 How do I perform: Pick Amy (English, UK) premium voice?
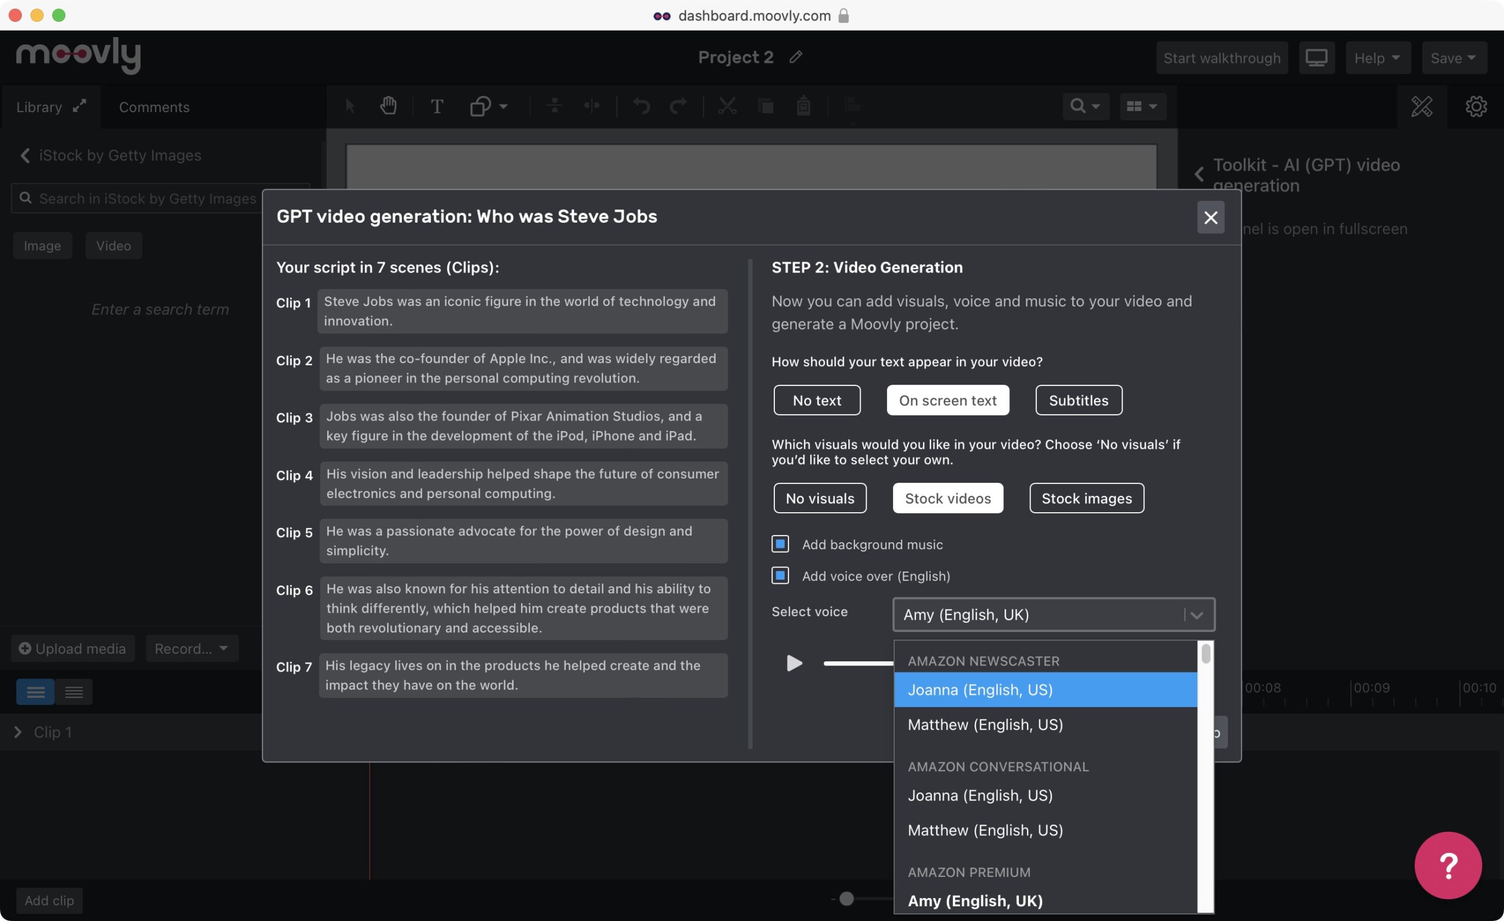[1045, 901]
